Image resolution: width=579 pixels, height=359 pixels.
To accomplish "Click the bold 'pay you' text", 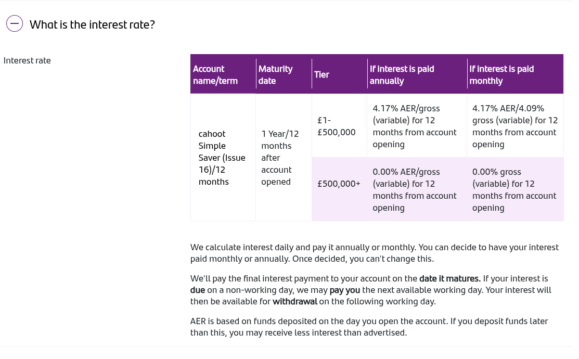I will 344,290.
